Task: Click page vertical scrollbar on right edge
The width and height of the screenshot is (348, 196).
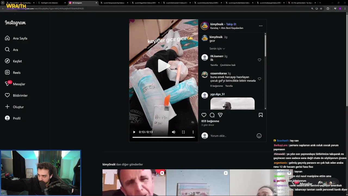Action: pyautogui.click(x=347, y=60)
